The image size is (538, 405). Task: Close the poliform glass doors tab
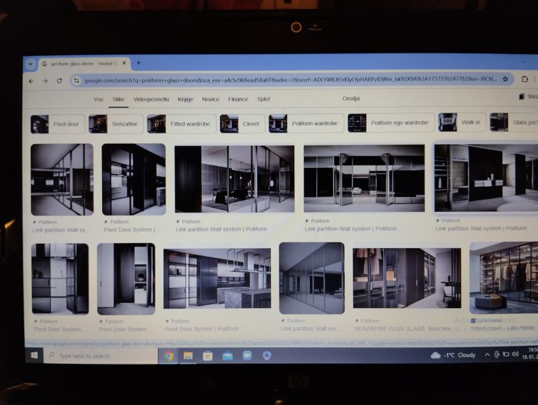point(124,63)
